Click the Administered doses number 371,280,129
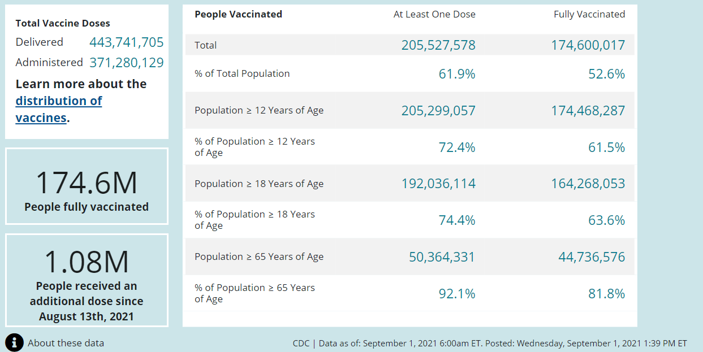This screenshot has width=703, height=352. (126, 63)
